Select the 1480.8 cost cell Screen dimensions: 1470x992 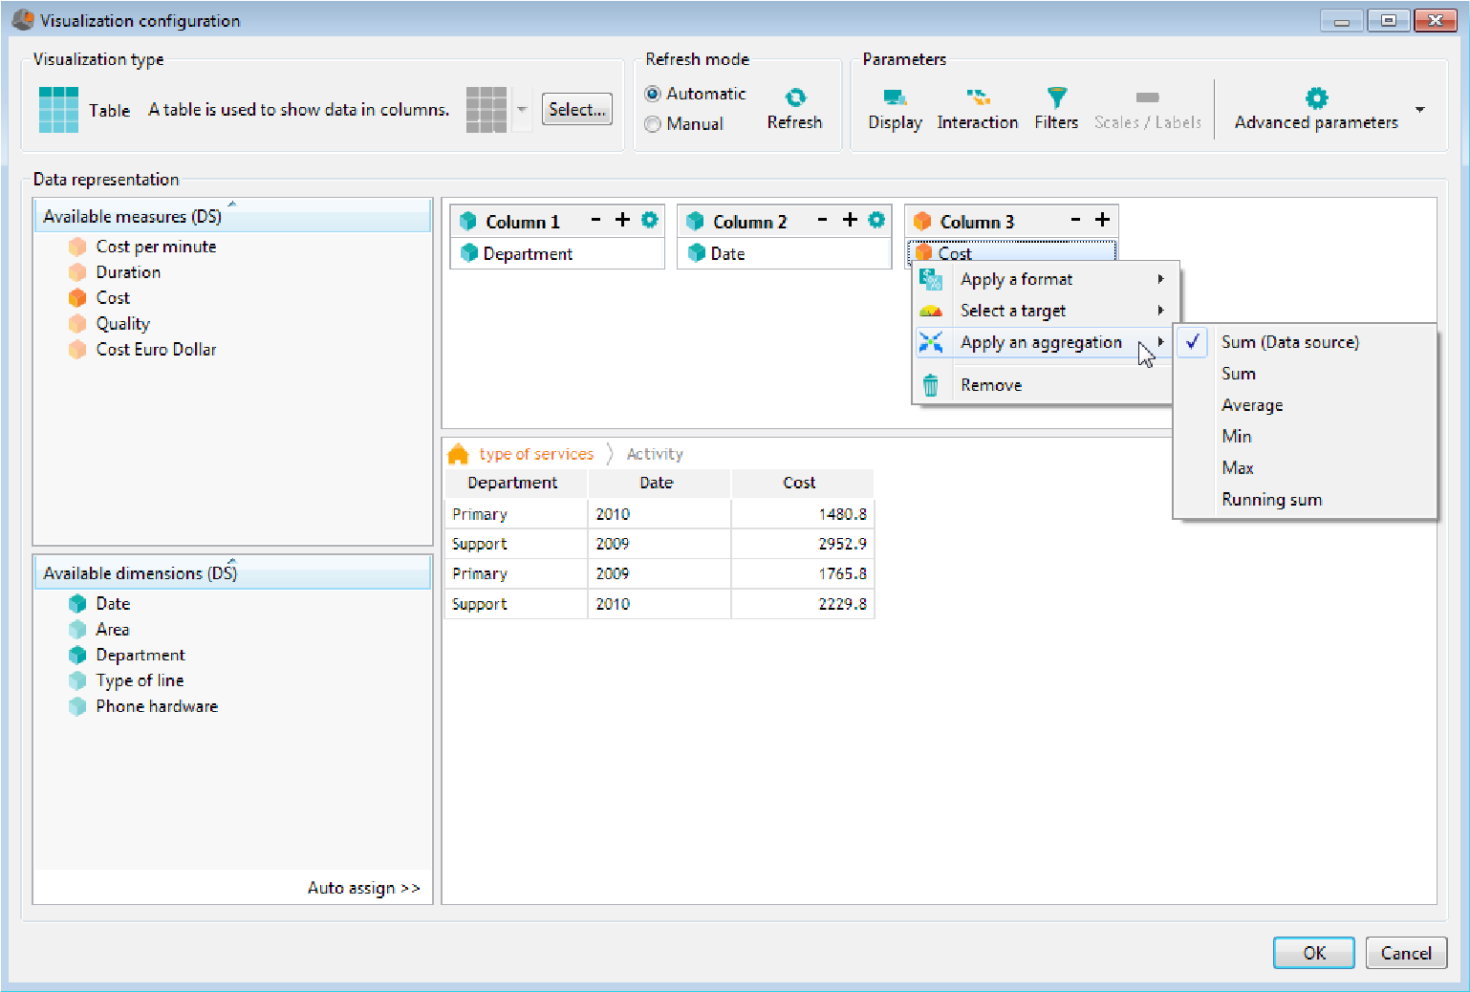(x=802, y=514)
